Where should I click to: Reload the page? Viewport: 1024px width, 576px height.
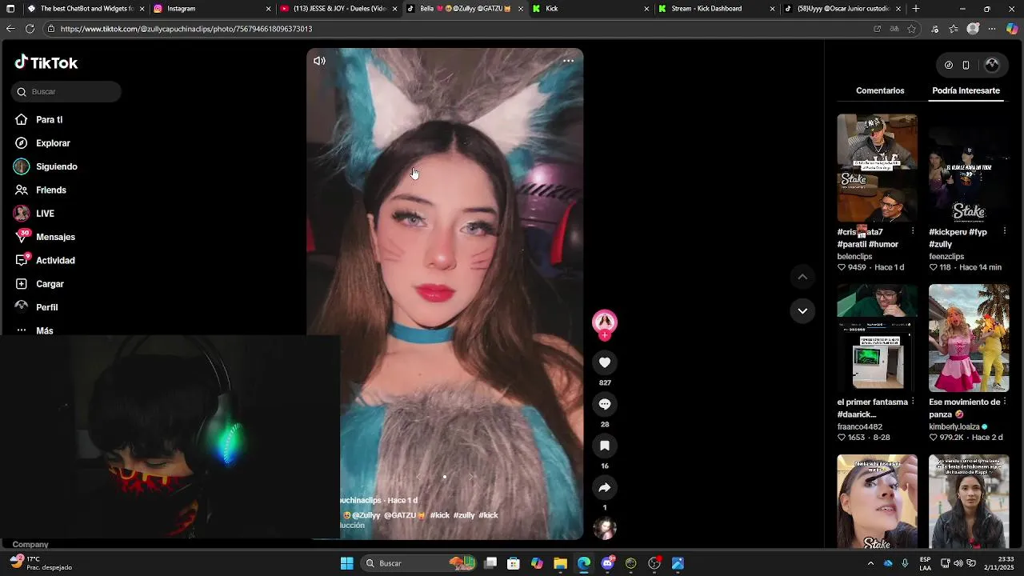30,29
